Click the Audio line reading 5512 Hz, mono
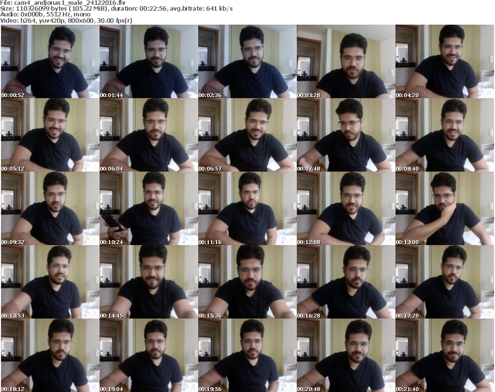 pos(45,15)
